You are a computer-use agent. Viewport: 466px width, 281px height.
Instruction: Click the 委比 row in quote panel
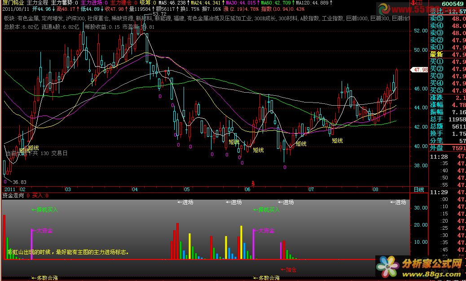pyautogui.click(x=448, y=12)
